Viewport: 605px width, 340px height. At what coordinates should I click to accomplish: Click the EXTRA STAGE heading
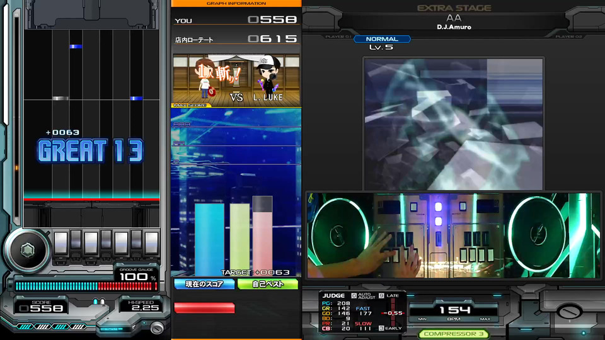tap(454, 8)
